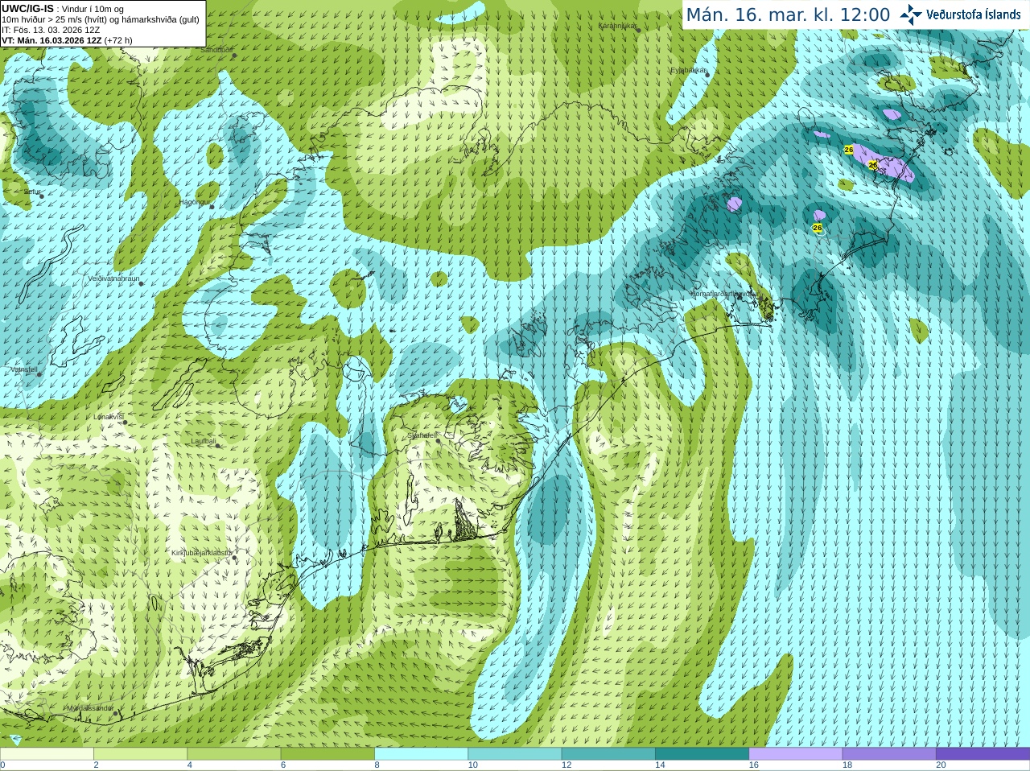Click the legend scale value '20'
Viewport: 1030px width, 771px height.
(941, 765)
